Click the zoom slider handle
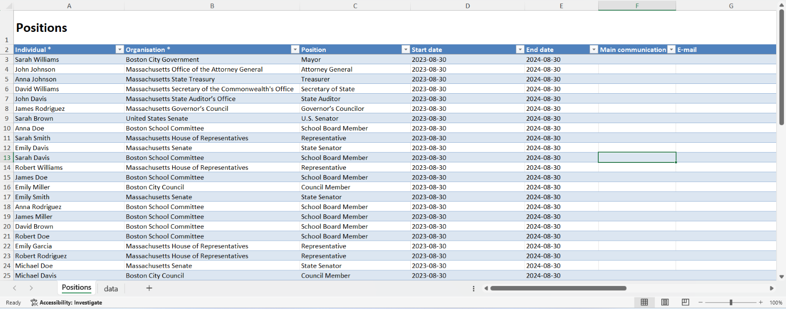The height and width of the screenshot is (309, 786). click(731, 303)
